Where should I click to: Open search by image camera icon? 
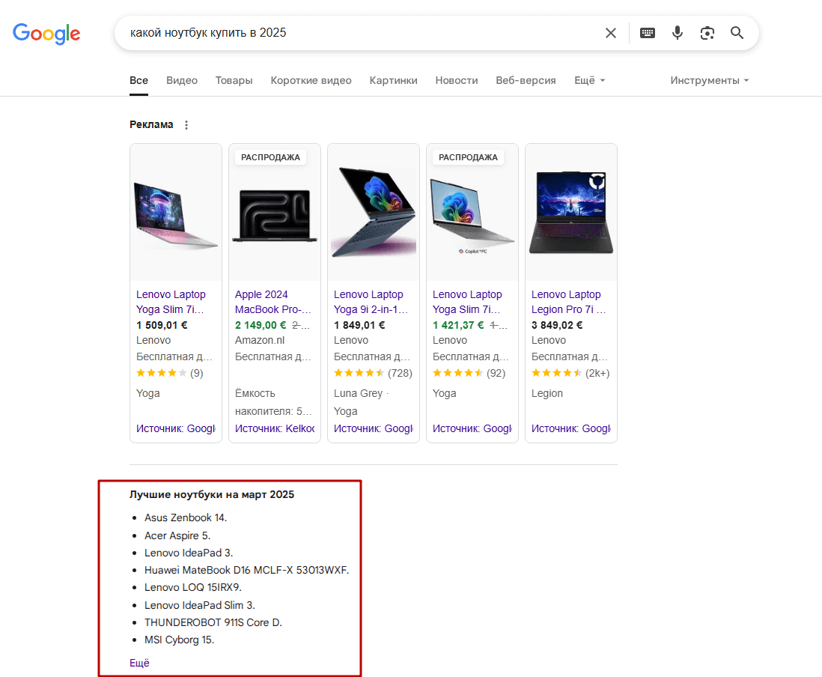(707, 33)
